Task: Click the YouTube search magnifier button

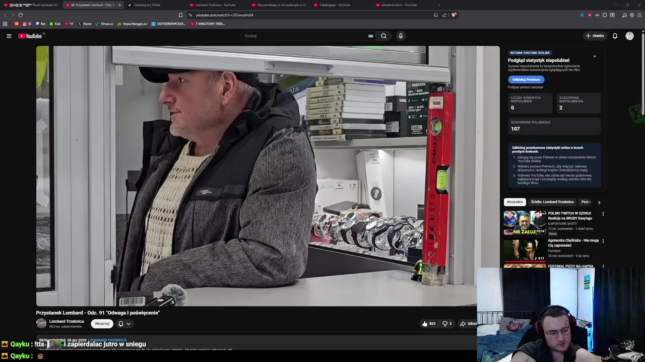Action: [383, 36]
